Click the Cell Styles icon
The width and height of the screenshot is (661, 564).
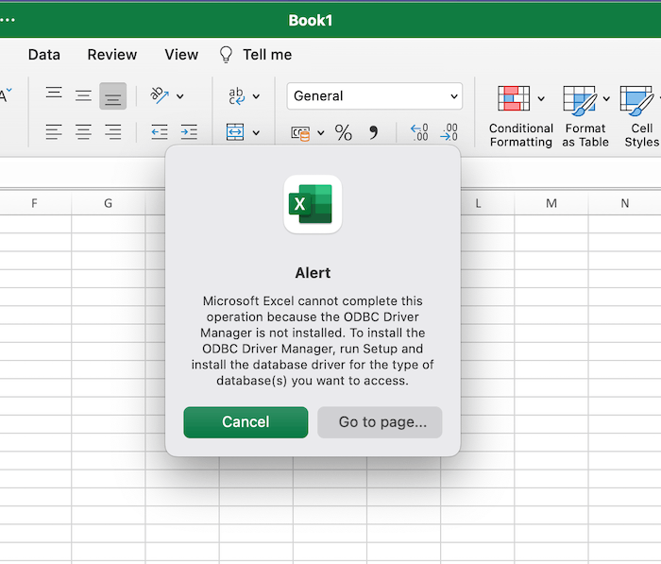(636, 100)
